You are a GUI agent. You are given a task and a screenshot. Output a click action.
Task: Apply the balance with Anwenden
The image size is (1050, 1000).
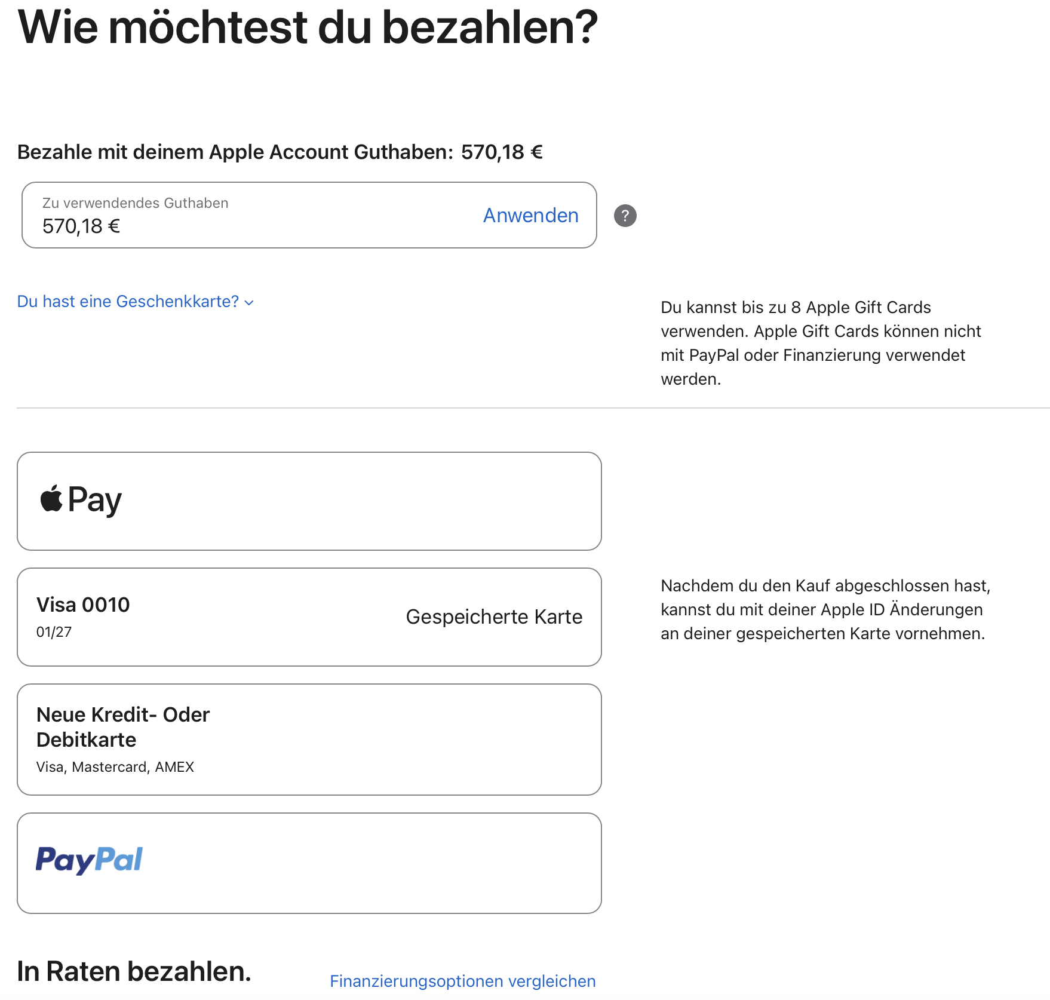click(x=530, y=215)
